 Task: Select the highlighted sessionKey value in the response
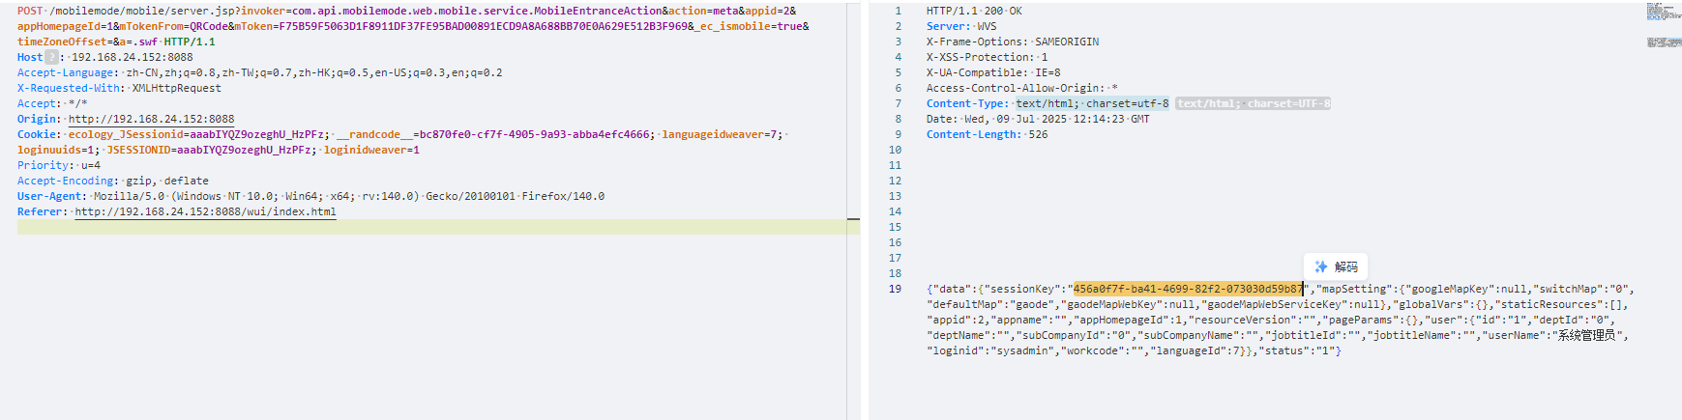click(x=1188, y=289)
